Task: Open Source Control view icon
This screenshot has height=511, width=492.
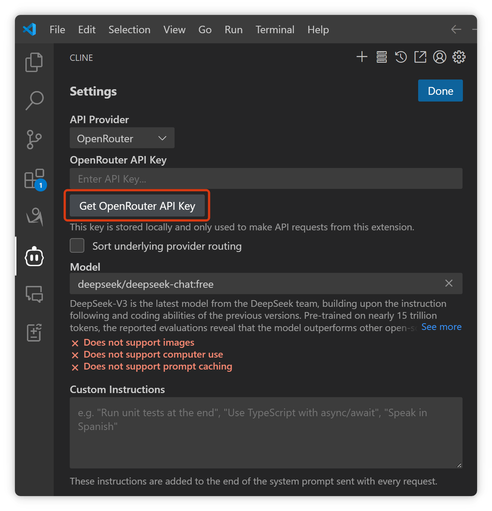Action: [34, 140]
